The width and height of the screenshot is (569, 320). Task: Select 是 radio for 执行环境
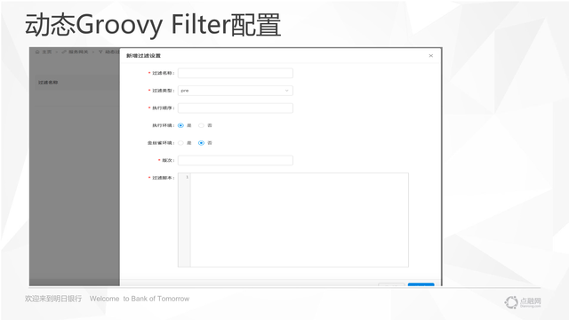click(180, 125)
